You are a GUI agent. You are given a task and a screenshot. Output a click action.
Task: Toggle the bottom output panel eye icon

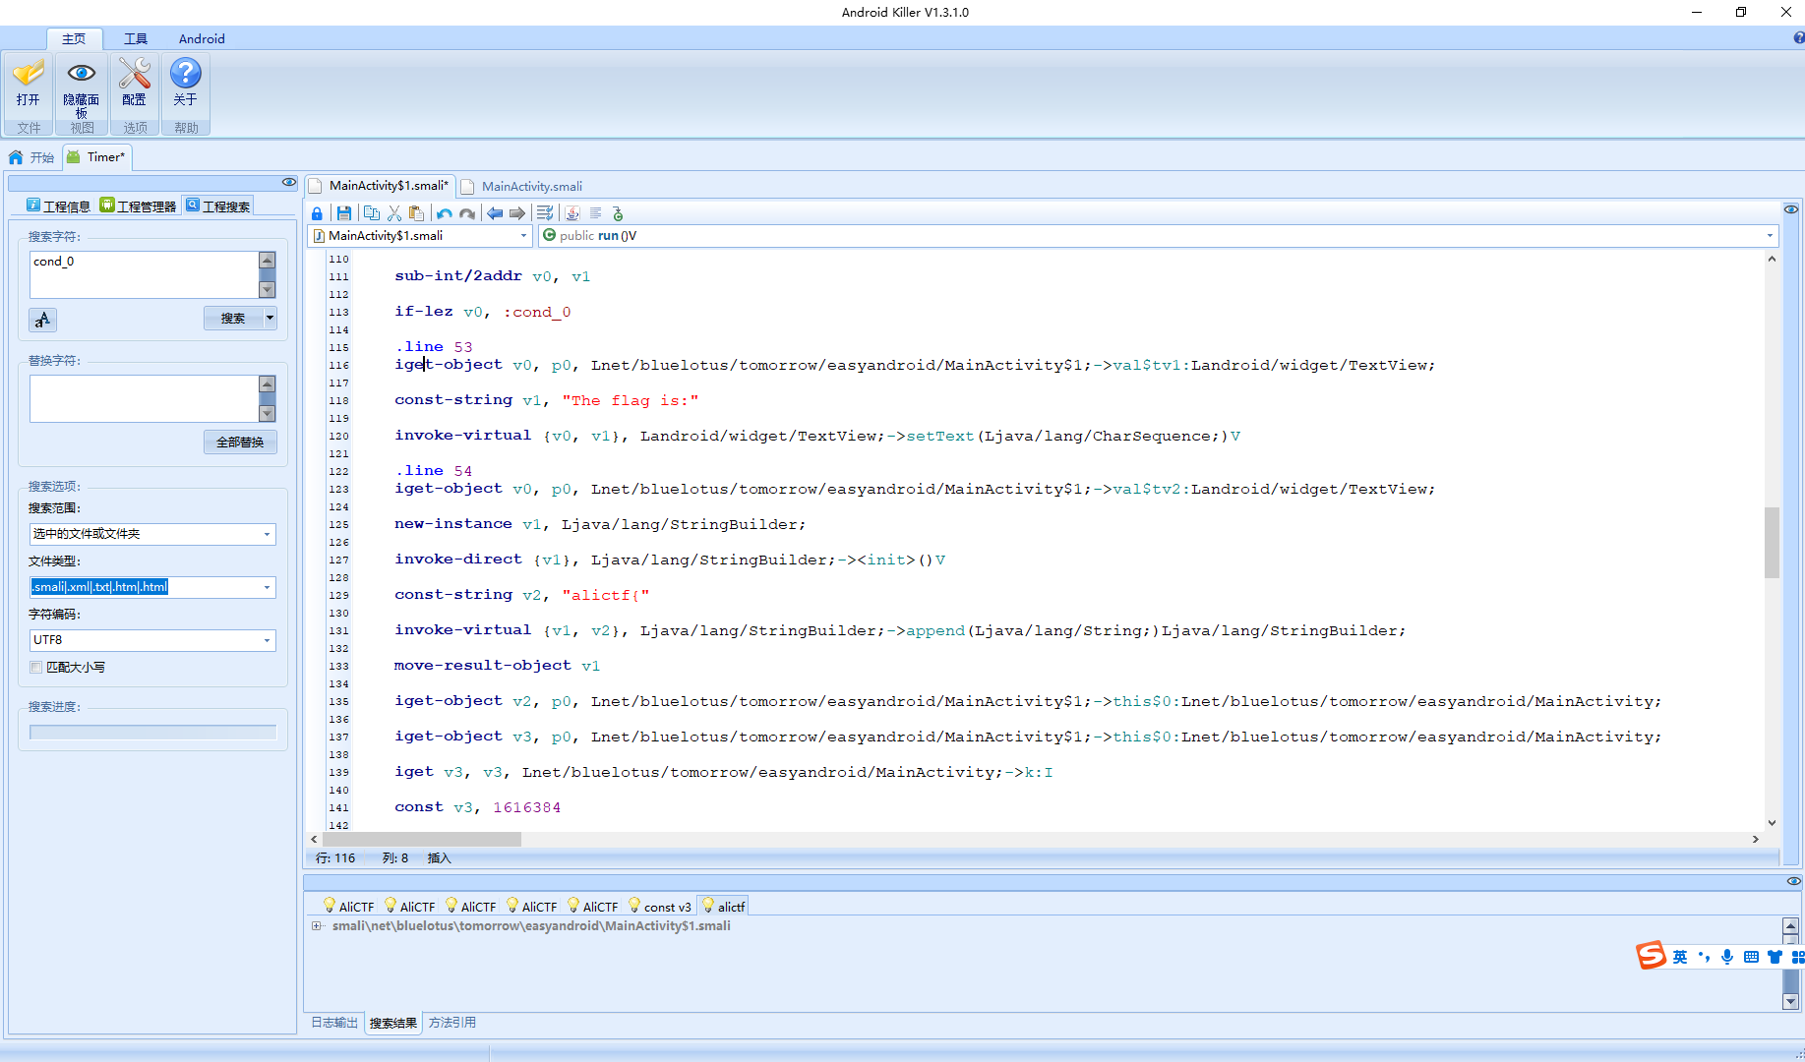click(1793, 881)
